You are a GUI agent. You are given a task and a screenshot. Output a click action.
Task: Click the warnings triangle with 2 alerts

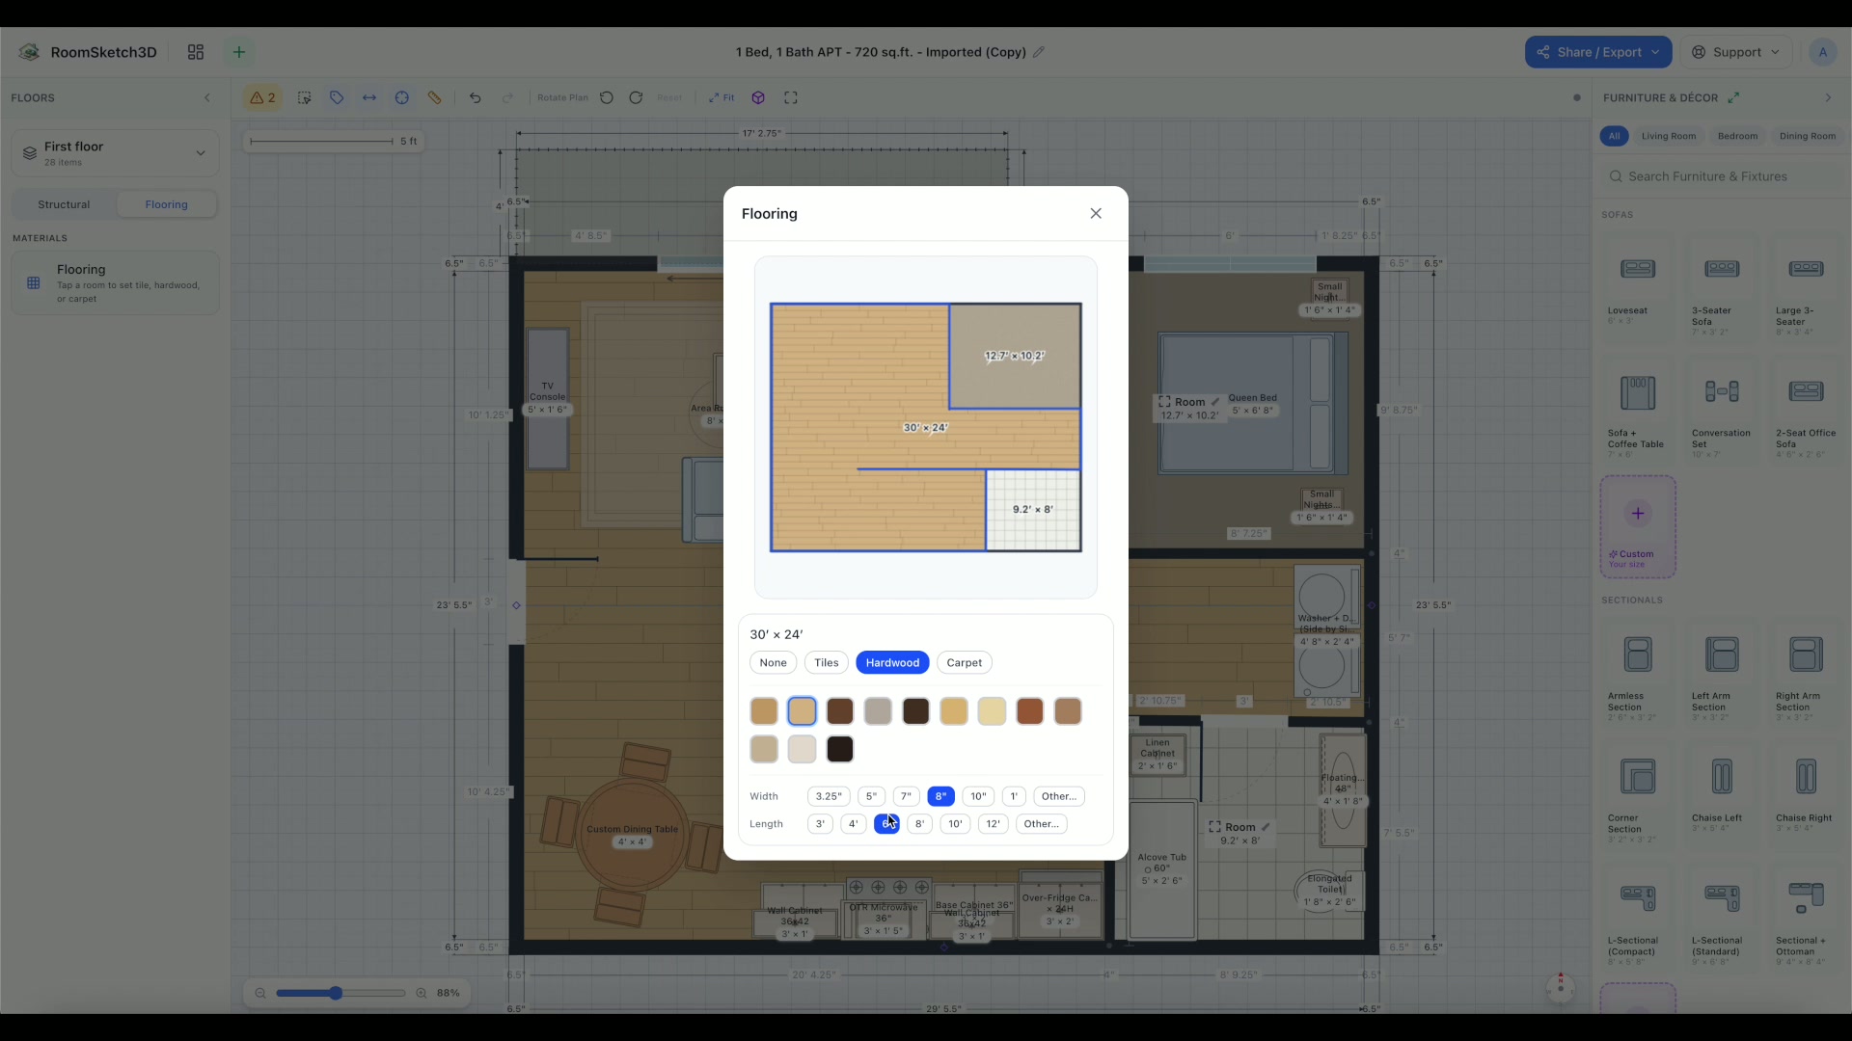click(x=262, y=97)
